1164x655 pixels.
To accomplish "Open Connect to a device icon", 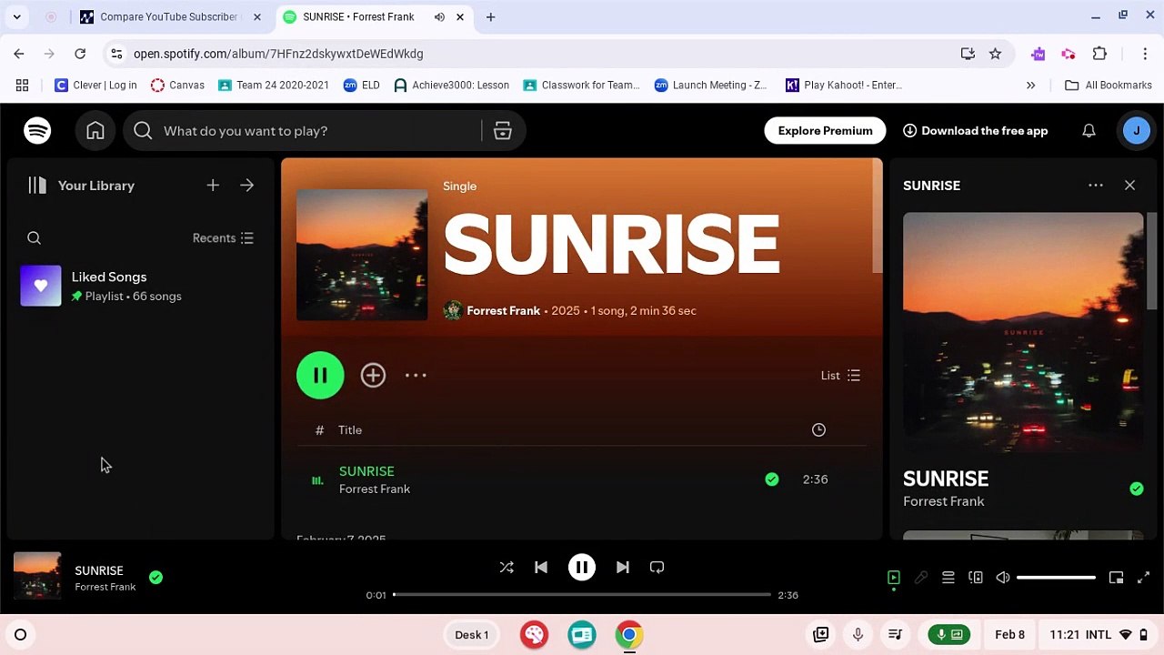I will (976, 578).
